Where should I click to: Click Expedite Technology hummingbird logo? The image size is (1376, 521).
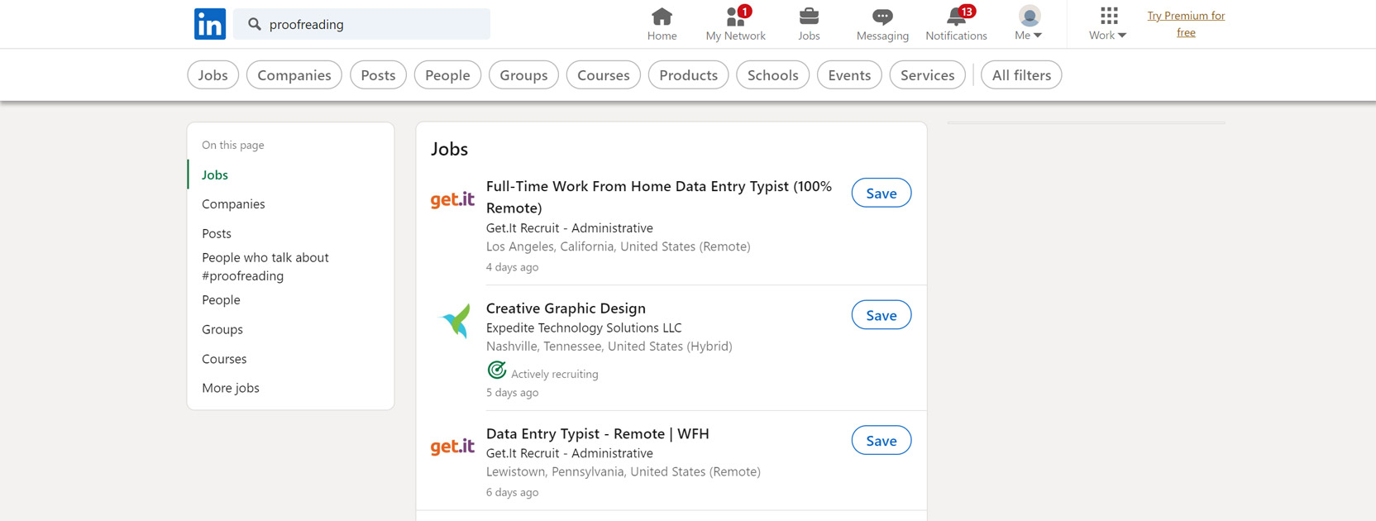point(455,321)
